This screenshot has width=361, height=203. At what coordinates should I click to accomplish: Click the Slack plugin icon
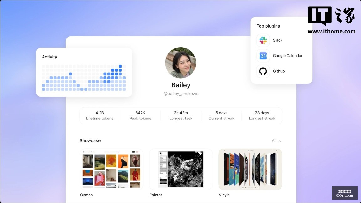[263, 40]
